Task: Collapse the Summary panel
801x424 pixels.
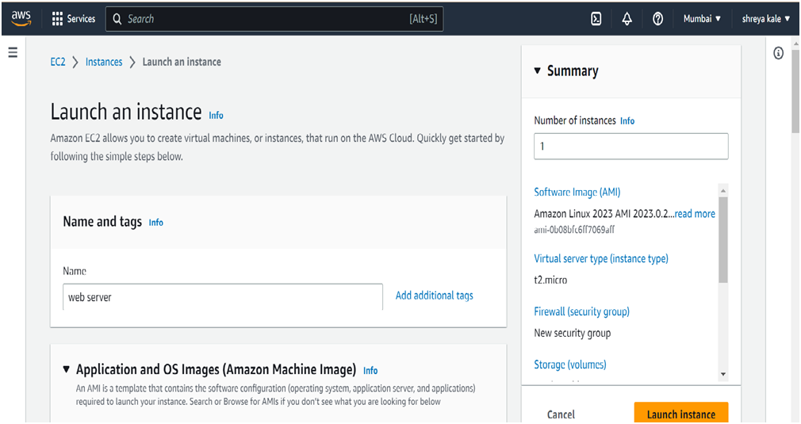Action: click(x=538, y=71)
